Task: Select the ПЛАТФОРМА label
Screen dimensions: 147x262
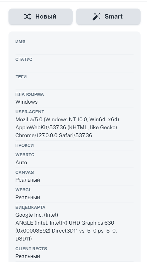Action: [x=30, y=94]
